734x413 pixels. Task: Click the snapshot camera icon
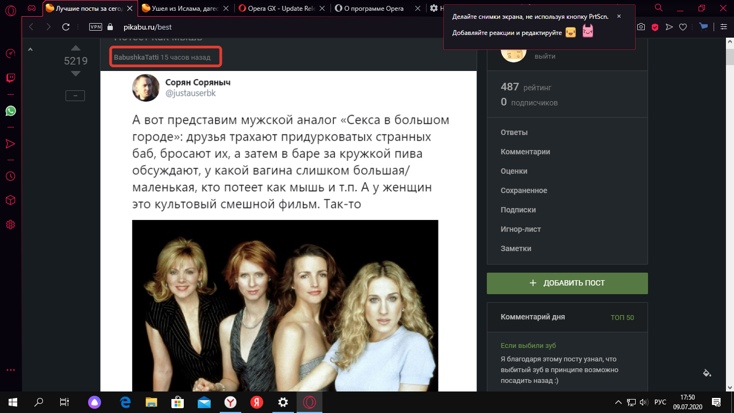(641, 27)
